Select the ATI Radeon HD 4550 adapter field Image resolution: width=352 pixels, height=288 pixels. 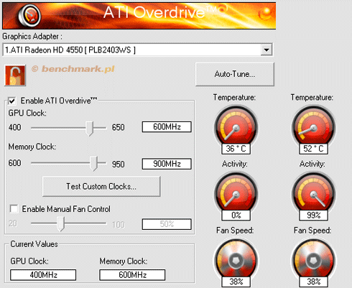pyautogui.click(x=137, y=50)
